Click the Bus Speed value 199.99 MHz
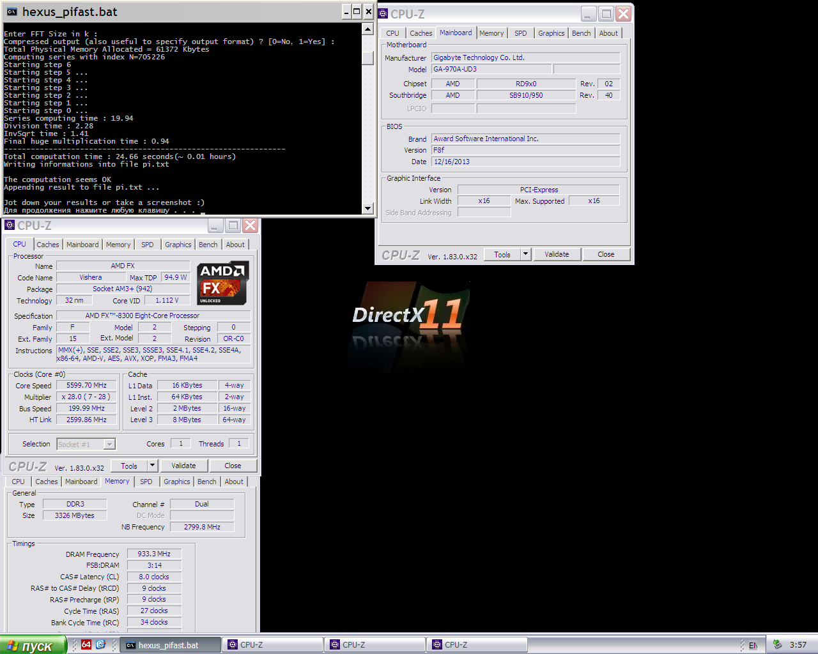818x654 pixels. [86, 408]
